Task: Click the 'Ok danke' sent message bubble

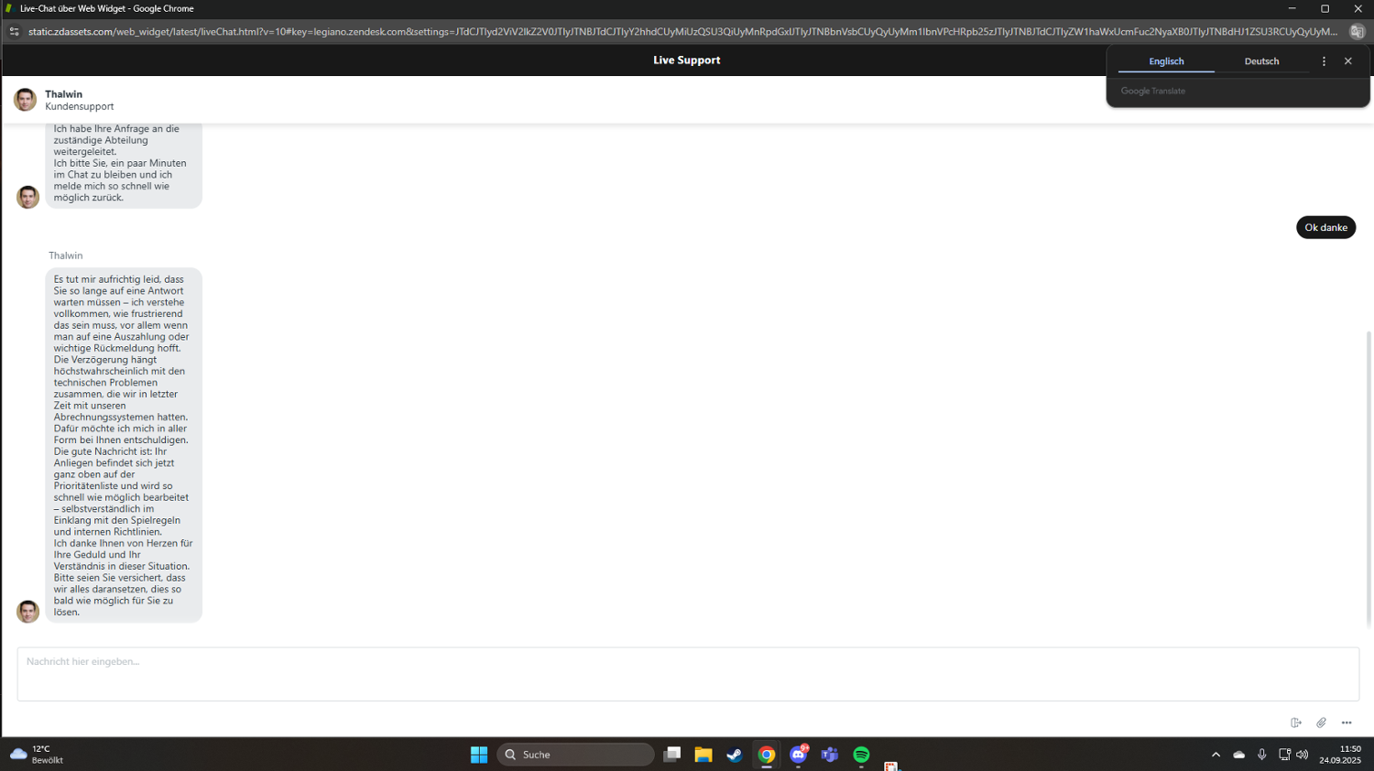Action: pyautogui.click(x=1325, y=227)
